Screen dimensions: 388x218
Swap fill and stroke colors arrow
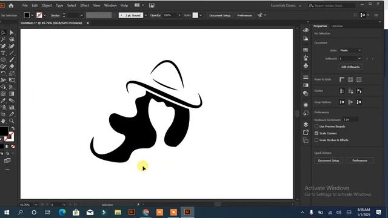(13, 128)
